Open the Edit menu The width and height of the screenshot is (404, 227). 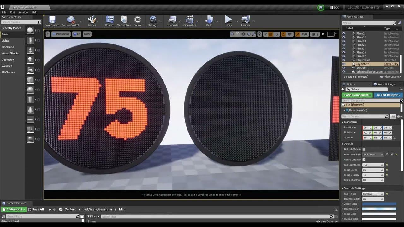coord(12,12)
